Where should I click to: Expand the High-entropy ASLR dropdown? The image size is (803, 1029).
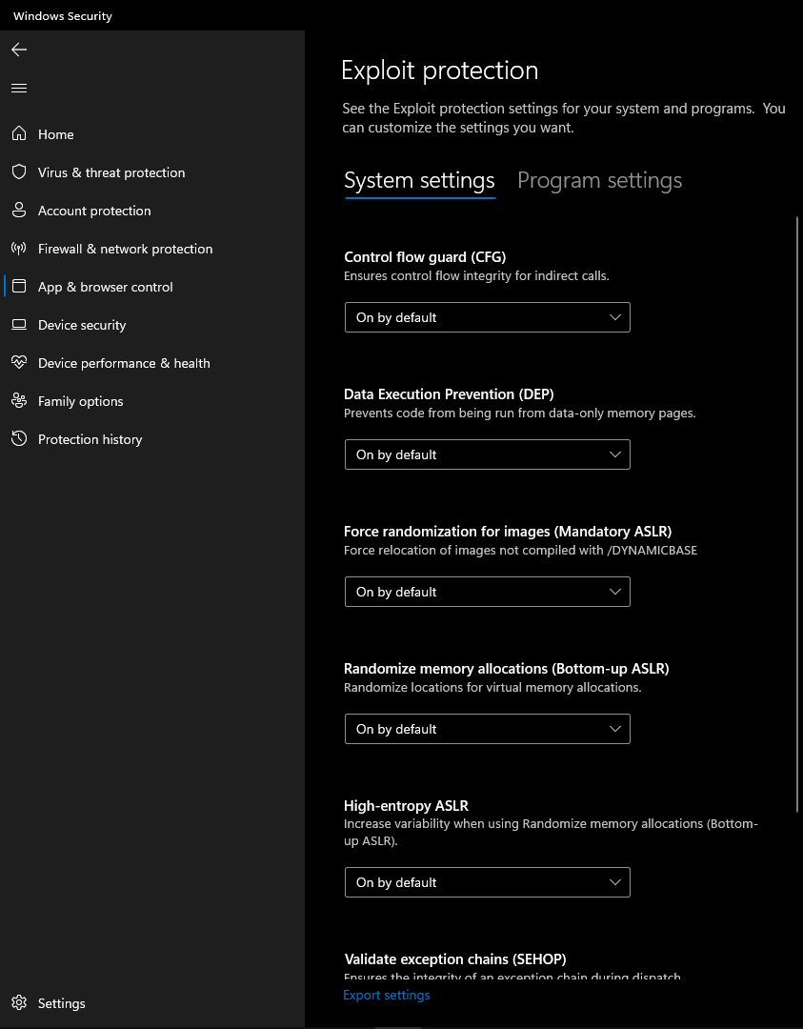click(487, 882)
